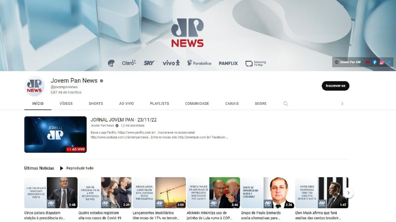Screen dimensions: 396x222
Task: Click Jovem Pan News name under live title
Action: coord(102,126)
